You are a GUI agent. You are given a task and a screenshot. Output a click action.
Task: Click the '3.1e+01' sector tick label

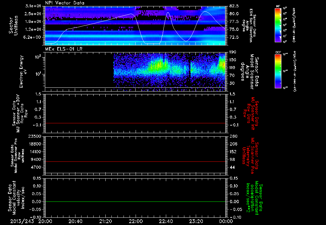(33, 6)
